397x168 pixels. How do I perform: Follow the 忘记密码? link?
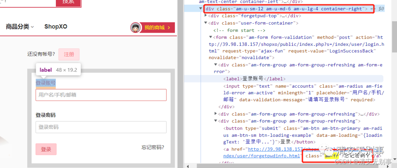click(153, 147)
